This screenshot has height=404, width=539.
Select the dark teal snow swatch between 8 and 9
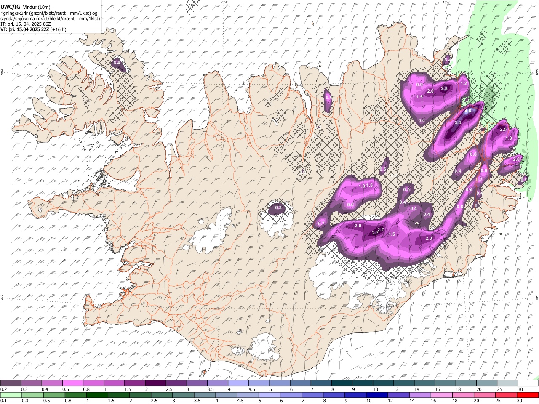coord(342,383)
